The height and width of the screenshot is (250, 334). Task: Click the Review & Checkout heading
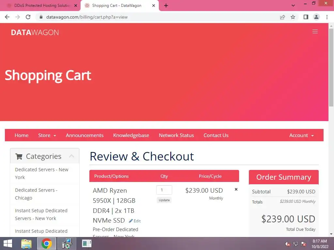(x=142, y=157)
